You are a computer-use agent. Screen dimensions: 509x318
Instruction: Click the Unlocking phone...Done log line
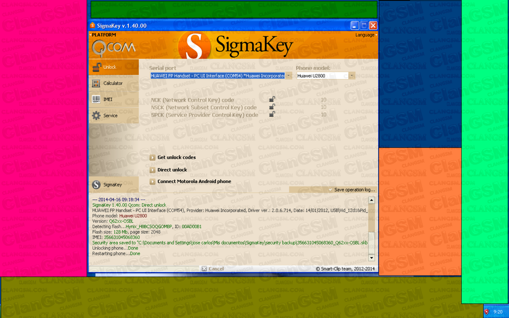[115, 248]
